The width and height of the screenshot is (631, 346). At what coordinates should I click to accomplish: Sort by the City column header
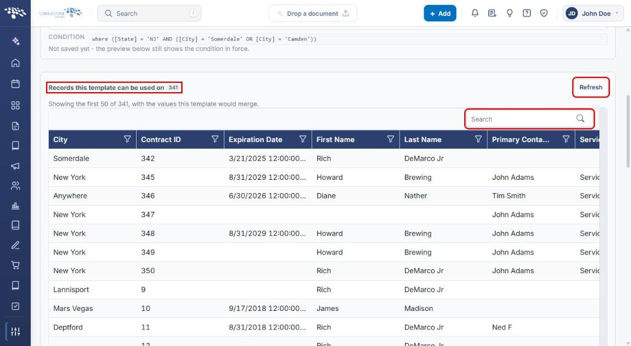click(60, 140)
